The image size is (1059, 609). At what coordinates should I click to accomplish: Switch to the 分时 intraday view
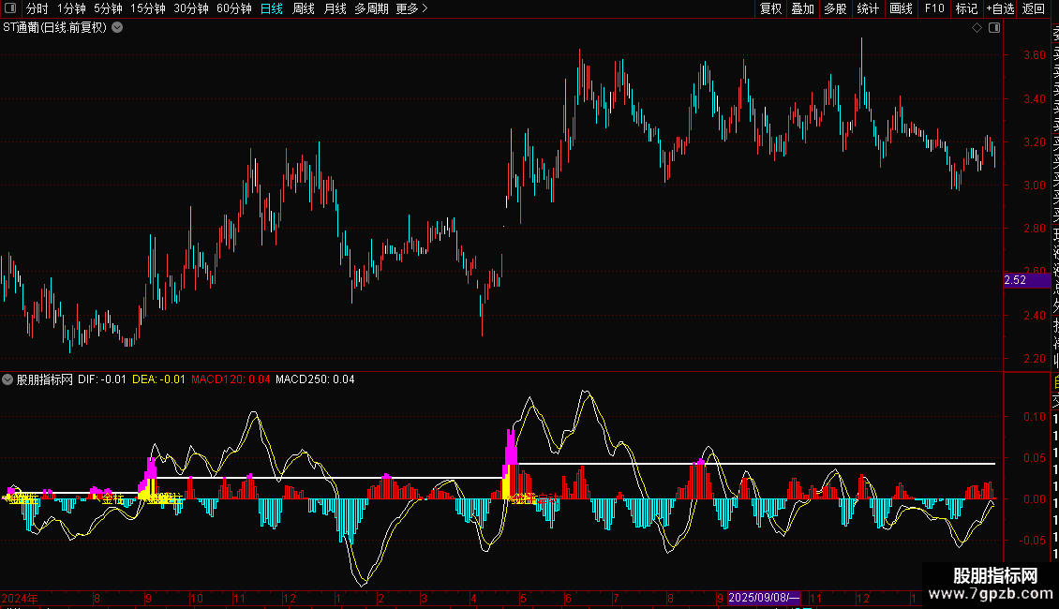(x=37, y=8)
